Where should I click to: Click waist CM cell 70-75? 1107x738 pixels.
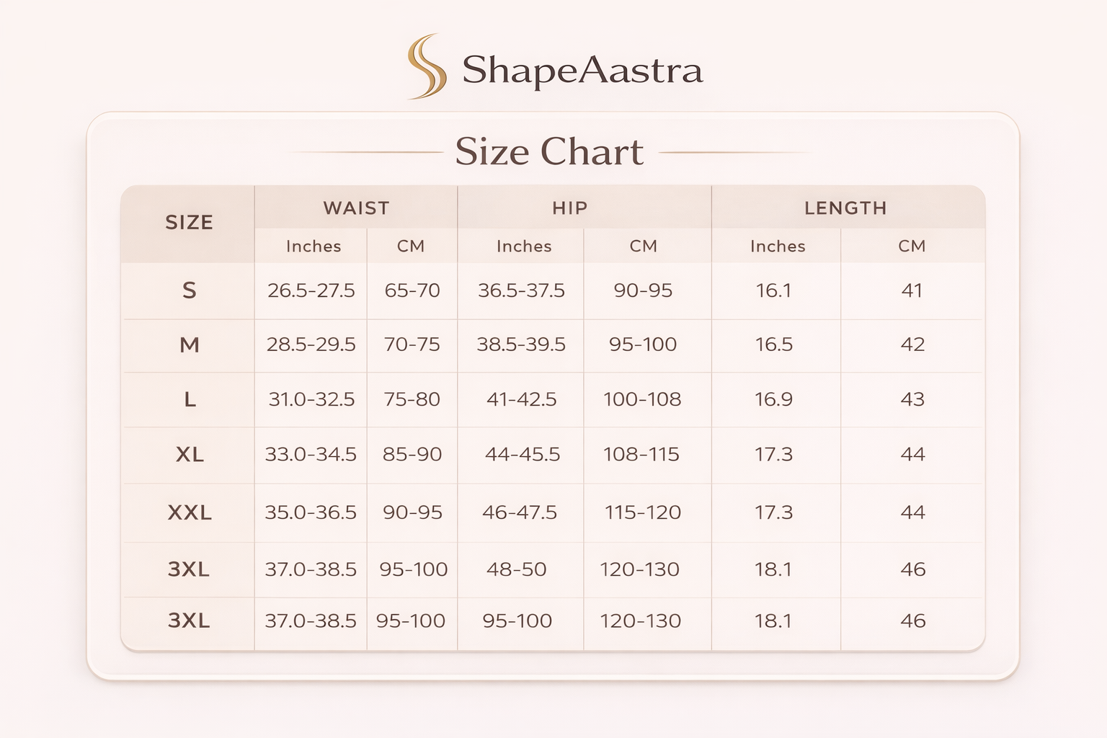pos(412,344)
